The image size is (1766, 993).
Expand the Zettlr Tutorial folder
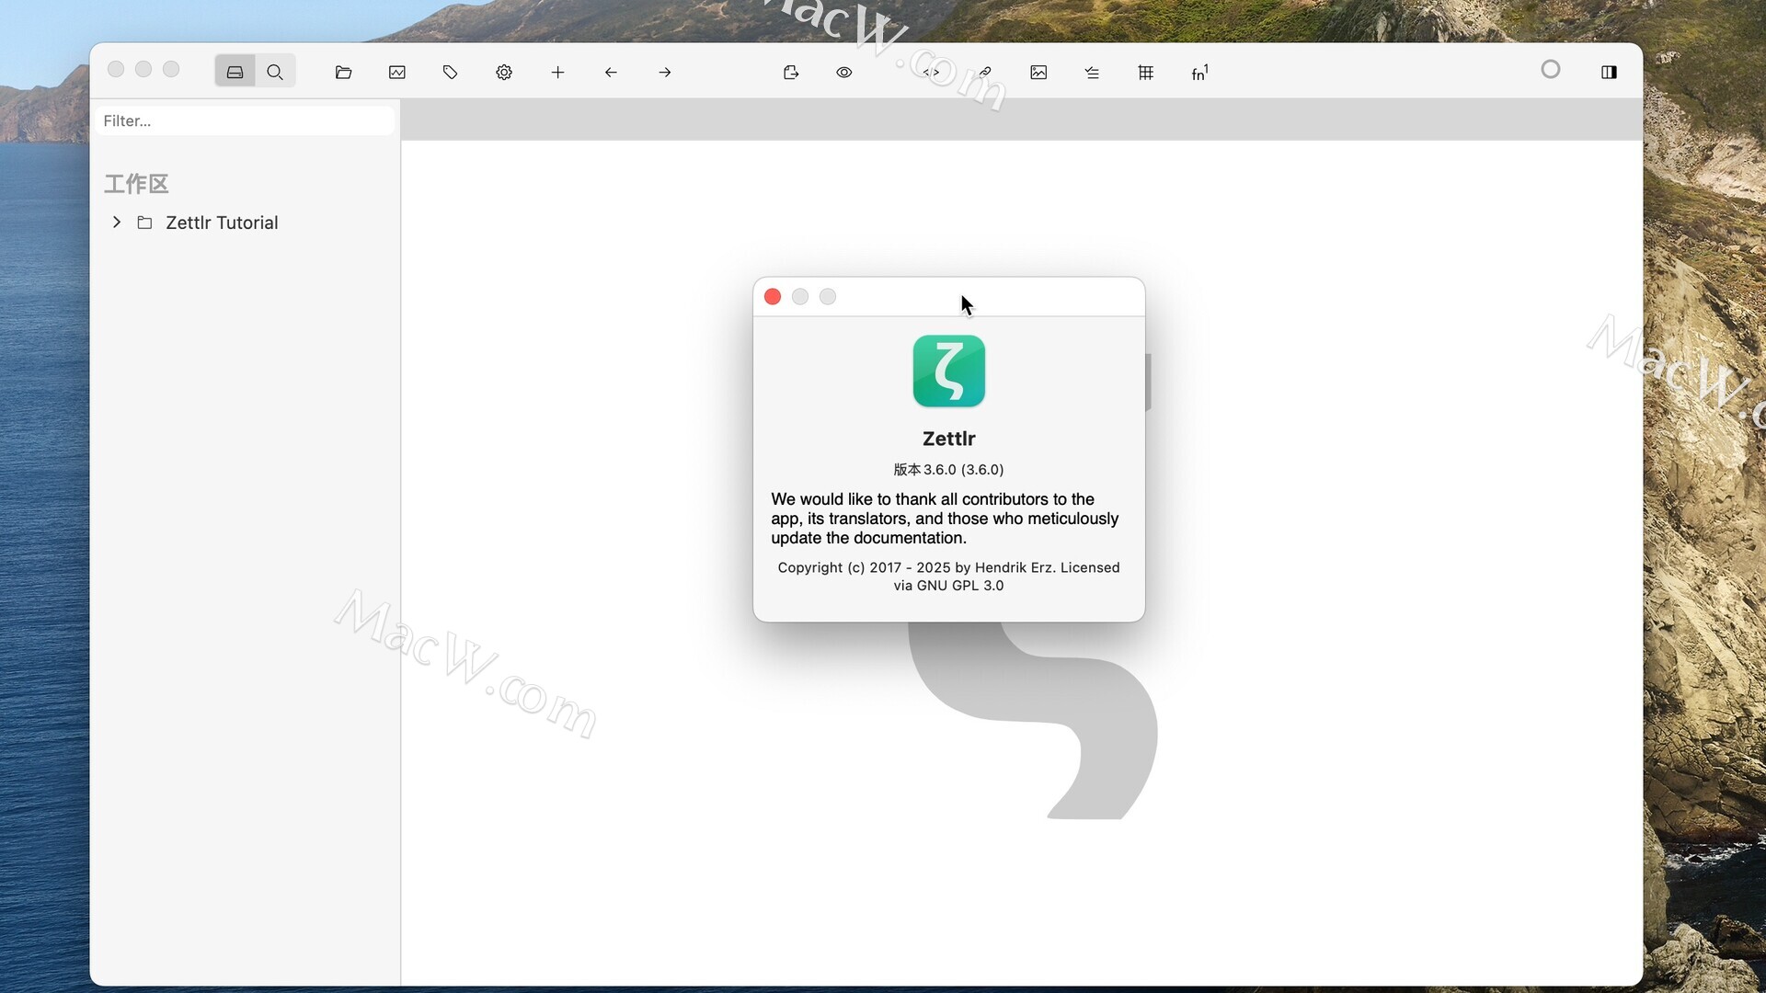[x=117, y=223]
